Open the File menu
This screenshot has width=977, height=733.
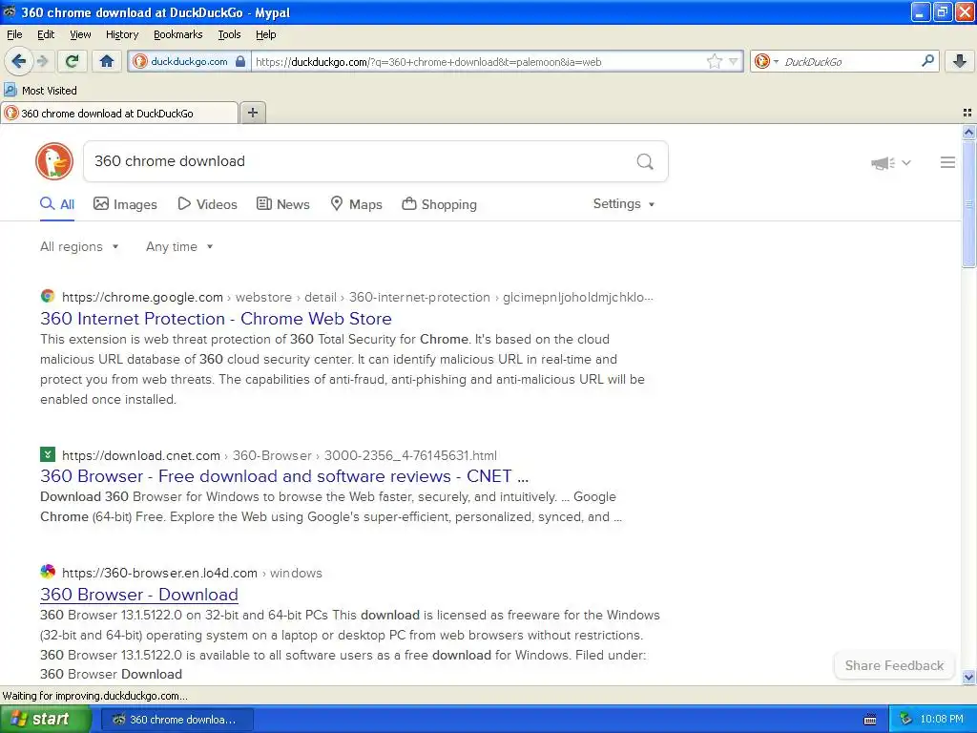click(x=14, y=34)
